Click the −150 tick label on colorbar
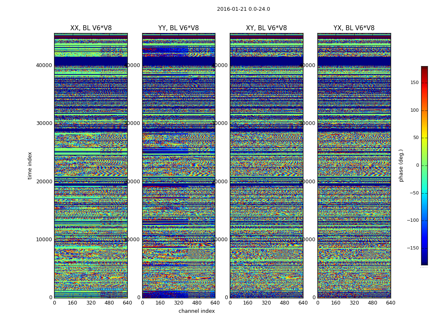The height and width of the screenshot is (331, 434). (x=413, y=248)
